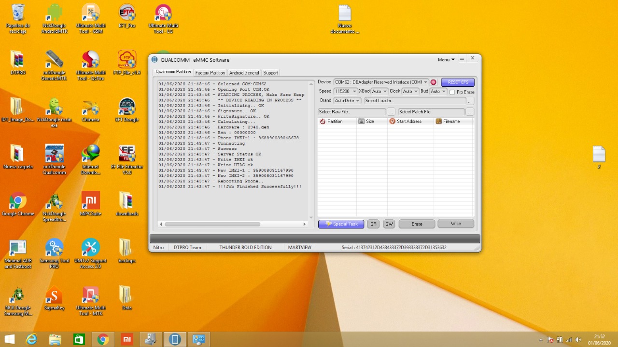Open Internet Explorer from the taskbar
The image size is (618, 347).
pyautogui.click(x=31, y=339)
